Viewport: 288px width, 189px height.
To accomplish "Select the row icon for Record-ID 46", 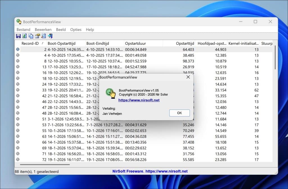I will tap(18, 101).
